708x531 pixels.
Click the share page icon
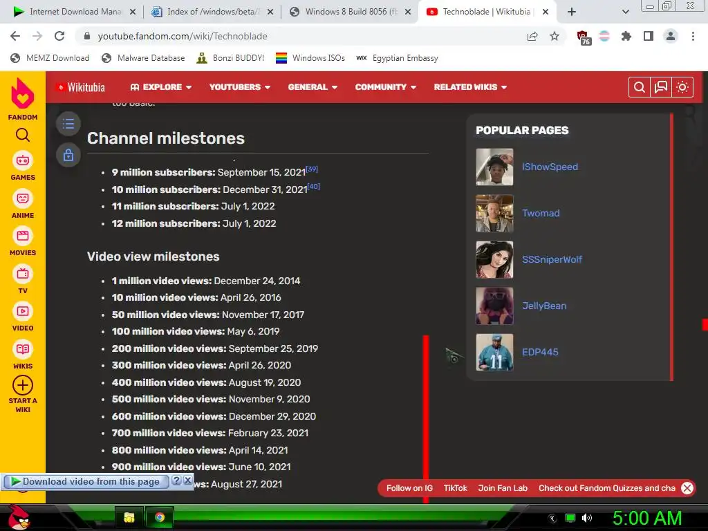(532, 36)
